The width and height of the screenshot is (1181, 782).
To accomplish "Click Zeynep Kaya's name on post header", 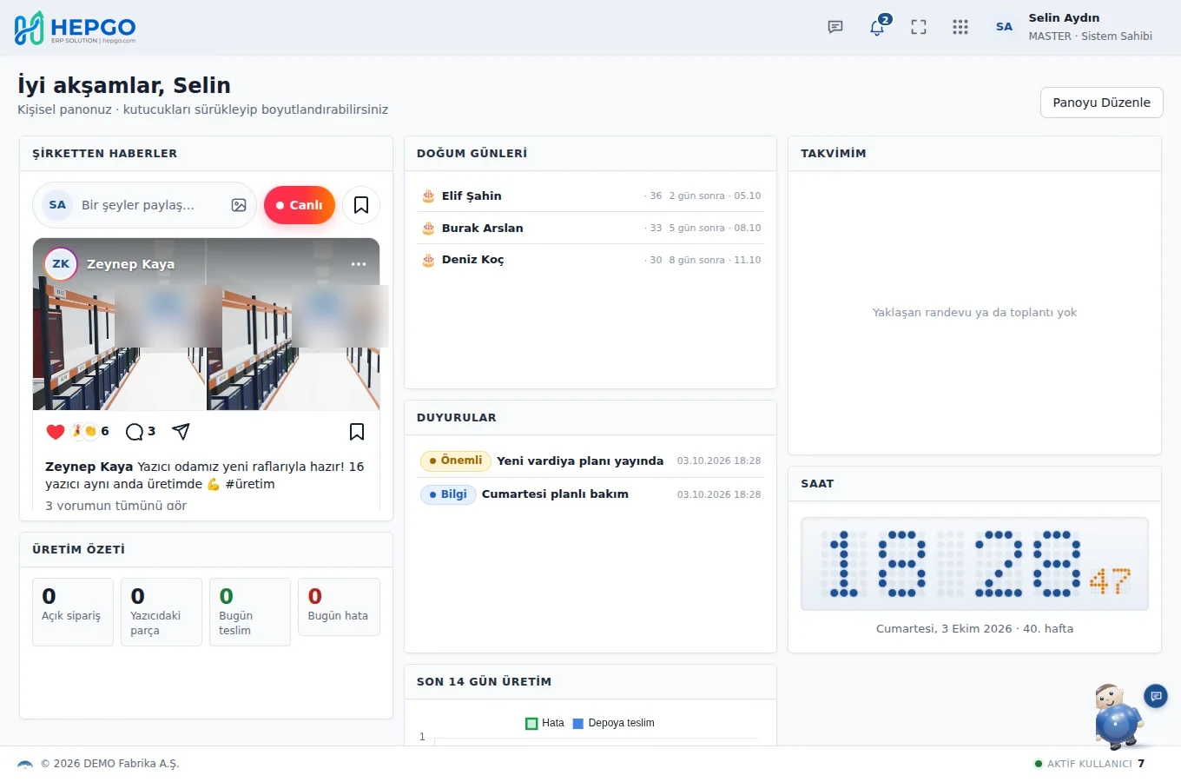I will 130,264.
